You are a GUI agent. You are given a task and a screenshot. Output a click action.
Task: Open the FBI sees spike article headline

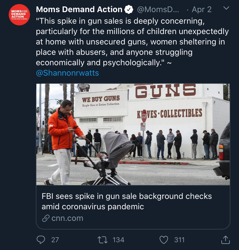(x=127, y=201)
